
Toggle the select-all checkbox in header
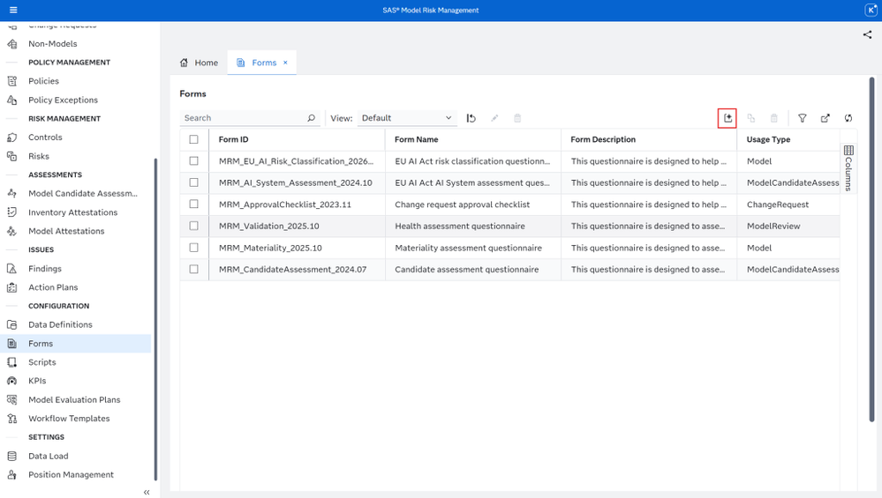coord(193,139)
